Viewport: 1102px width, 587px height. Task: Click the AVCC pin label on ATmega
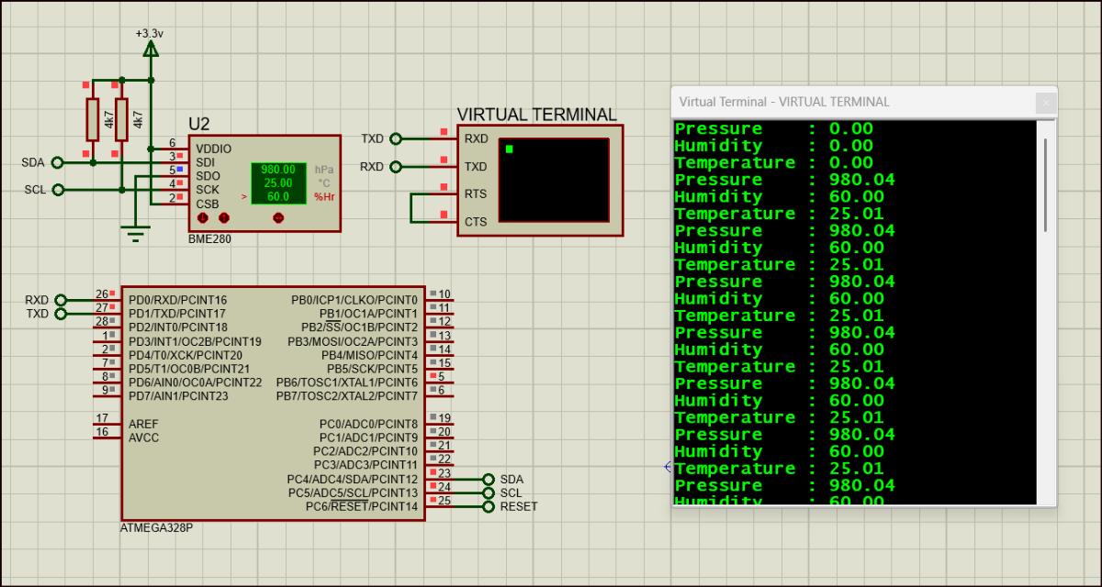(x=143, y=437)
